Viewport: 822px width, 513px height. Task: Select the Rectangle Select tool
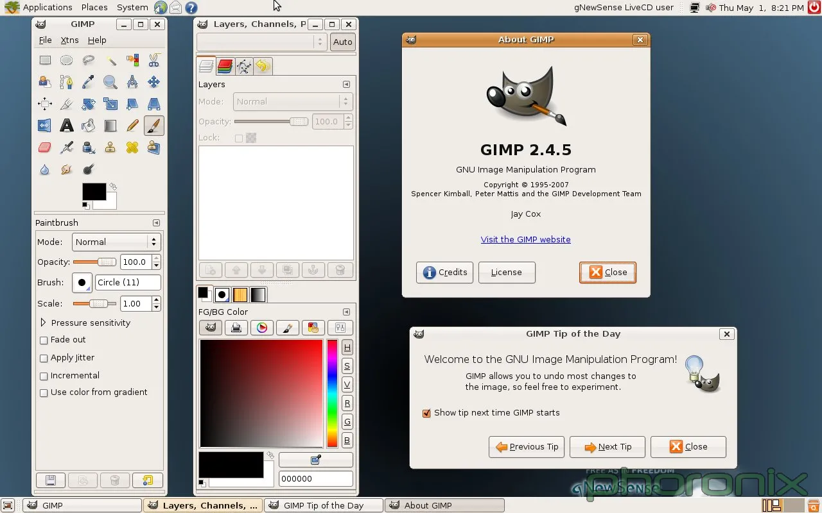click(45, 60)
